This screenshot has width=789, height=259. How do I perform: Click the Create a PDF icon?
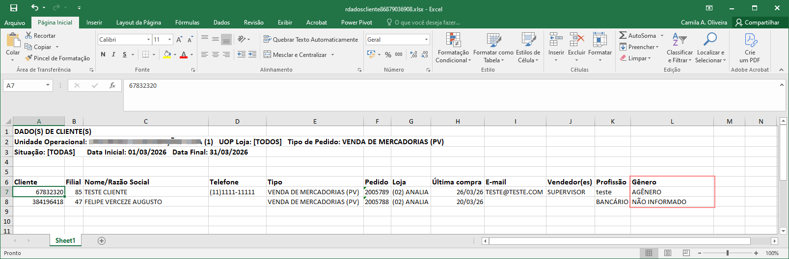click(750, 40)
